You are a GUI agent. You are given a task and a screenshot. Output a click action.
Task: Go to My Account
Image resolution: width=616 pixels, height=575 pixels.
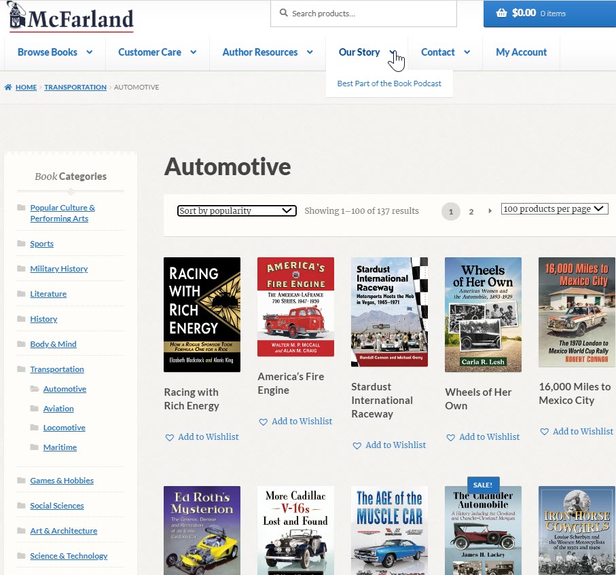coord(522,52)
